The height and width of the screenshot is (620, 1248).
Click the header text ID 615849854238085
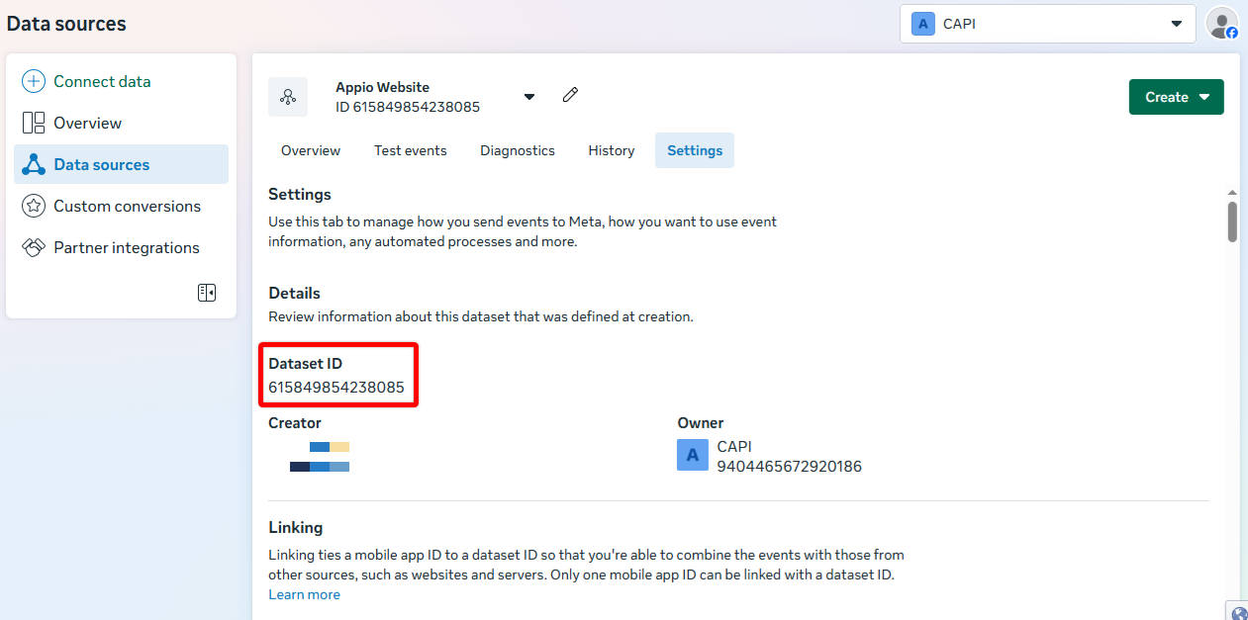pyautogui.click(x=408, y=107)
